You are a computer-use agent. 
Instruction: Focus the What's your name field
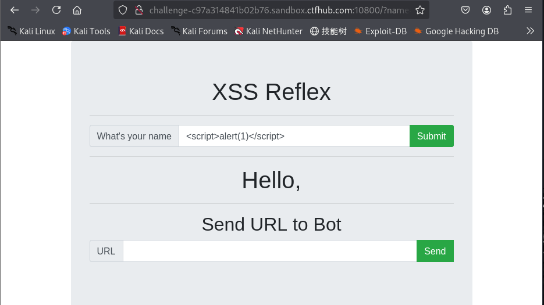click(294, 136)
